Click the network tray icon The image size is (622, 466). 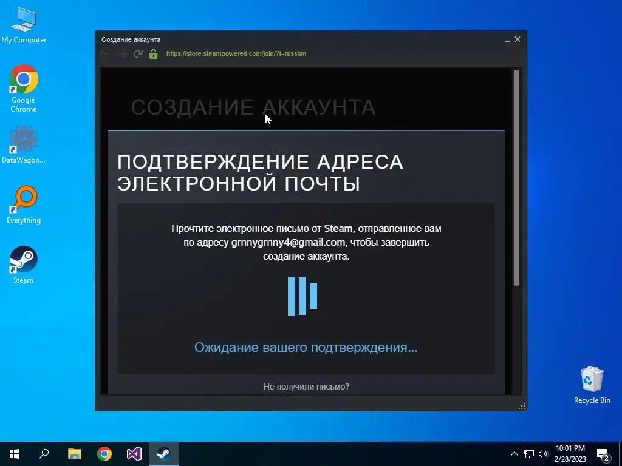(x=529, y=454)
